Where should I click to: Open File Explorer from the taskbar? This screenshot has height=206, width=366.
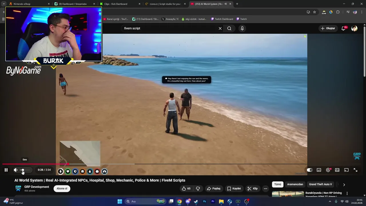click(x=221, y=201)
